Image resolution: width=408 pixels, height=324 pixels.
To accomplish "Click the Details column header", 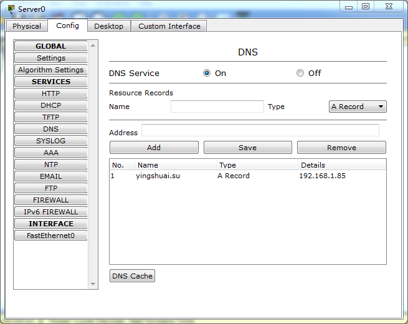I will 342,165.
